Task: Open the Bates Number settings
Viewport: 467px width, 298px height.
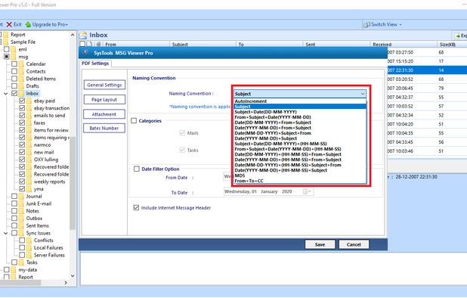Action: coord(104,128)
